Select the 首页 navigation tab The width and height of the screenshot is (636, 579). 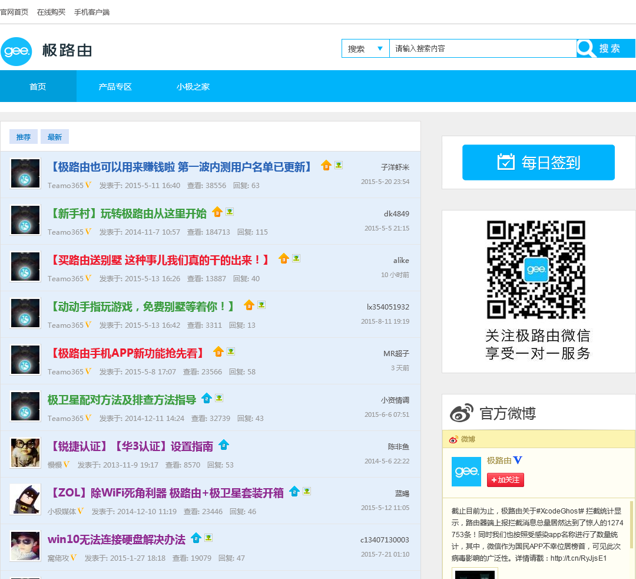tap(38, 86)
